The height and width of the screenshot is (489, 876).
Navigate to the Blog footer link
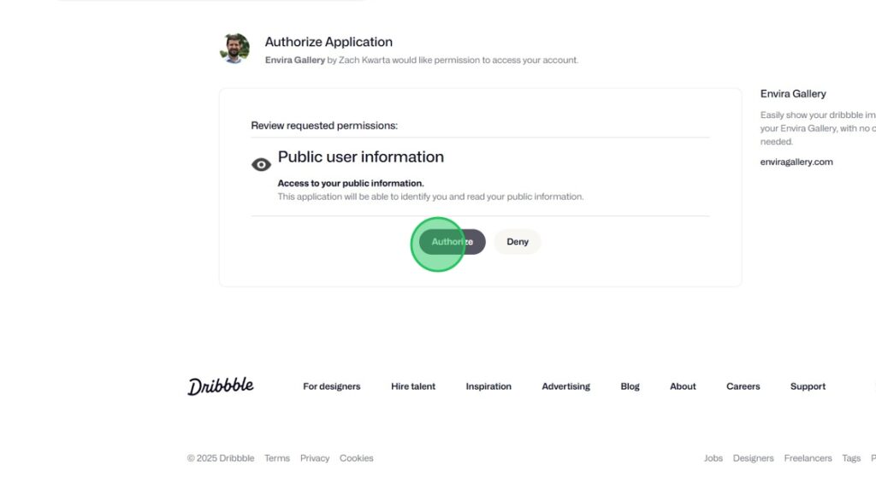click(630, 386)
